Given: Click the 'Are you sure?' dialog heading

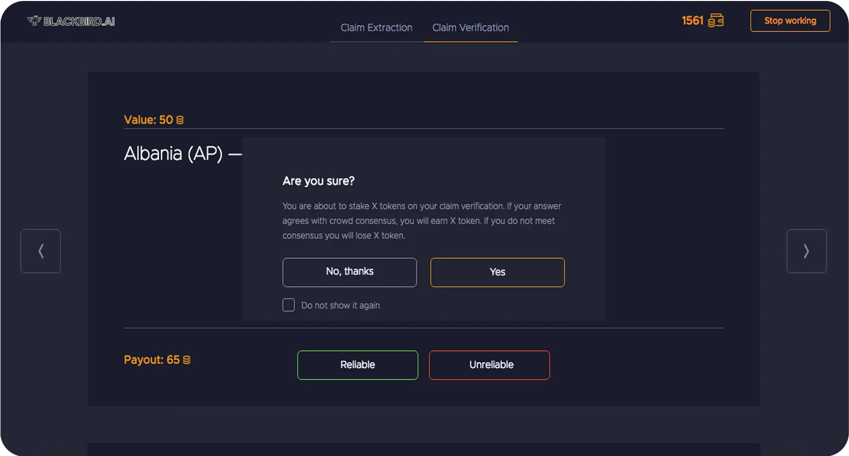Looking at the screenshot, I should [x=318, y=181].
